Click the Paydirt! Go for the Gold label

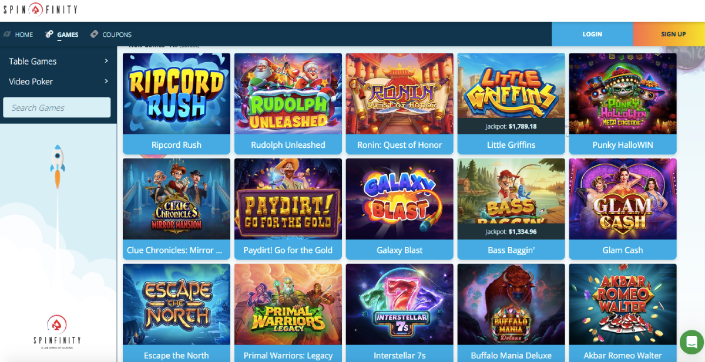pos(288,250)
